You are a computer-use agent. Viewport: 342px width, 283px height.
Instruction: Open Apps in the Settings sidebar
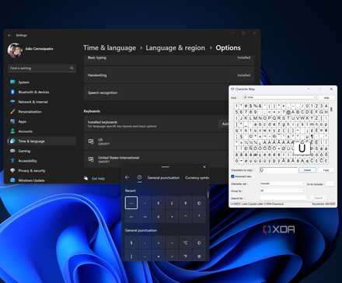[42, 121]
